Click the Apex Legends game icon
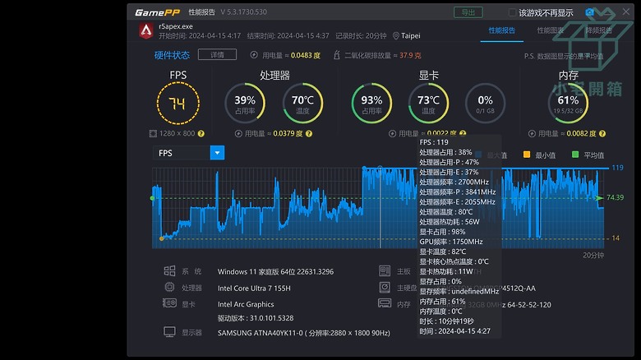The height and width of the screenshot is (360, 641). 146,30
